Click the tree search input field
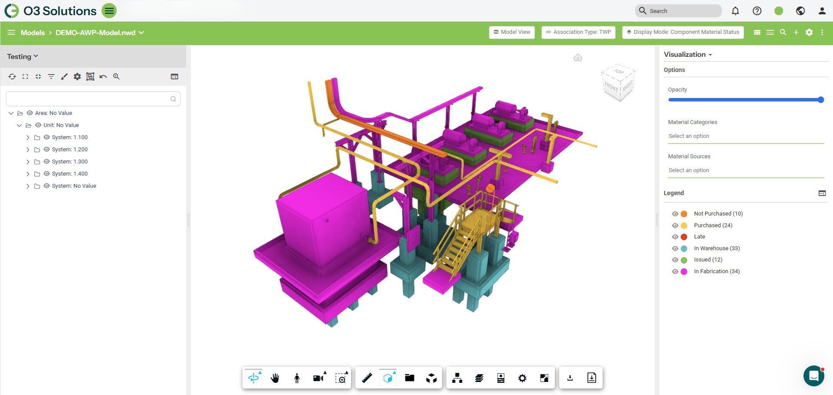Viewport: 833px width, 395px height. pyautogui.click(x=89, y=99)
